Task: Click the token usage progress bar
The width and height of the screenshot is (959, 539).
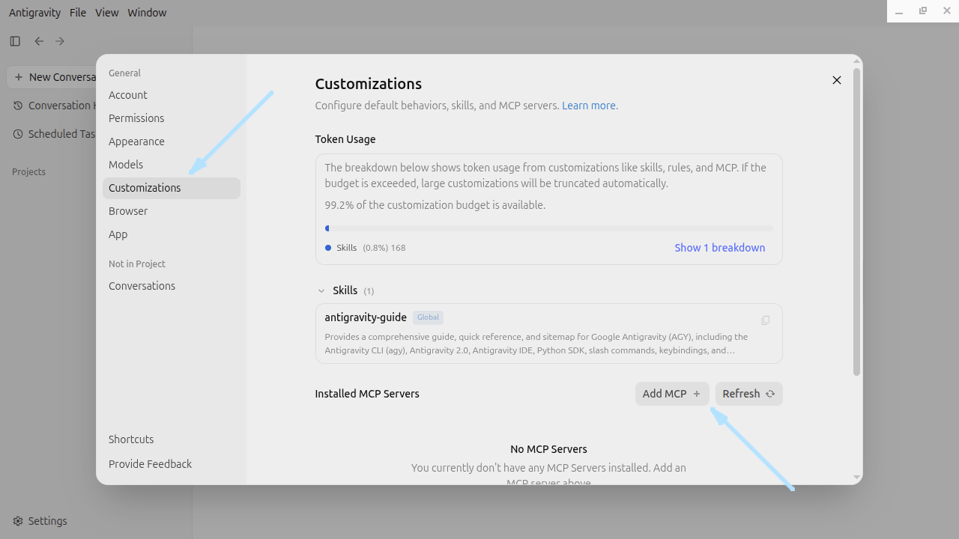Action: click(548, 228)
